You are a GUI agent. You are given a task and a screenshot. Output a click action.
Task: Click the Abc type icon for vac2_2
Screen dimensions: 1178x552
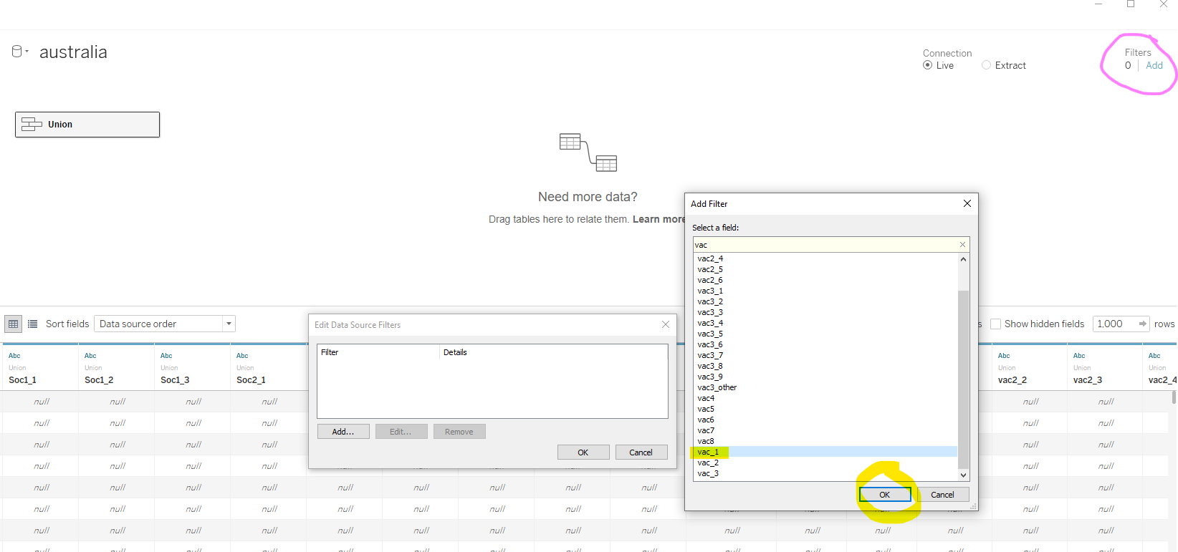point(1004,356)
